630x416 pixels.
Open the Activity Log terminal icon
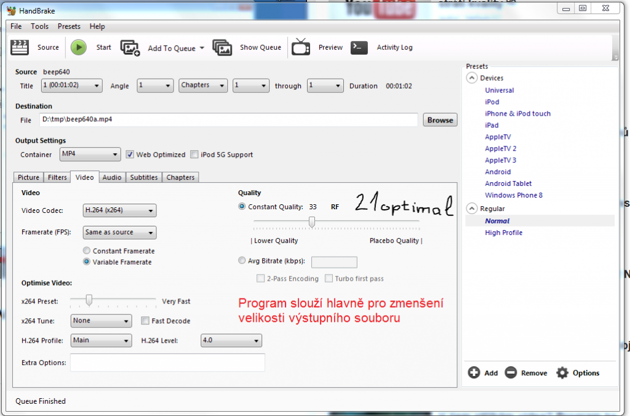coord(359,47)
